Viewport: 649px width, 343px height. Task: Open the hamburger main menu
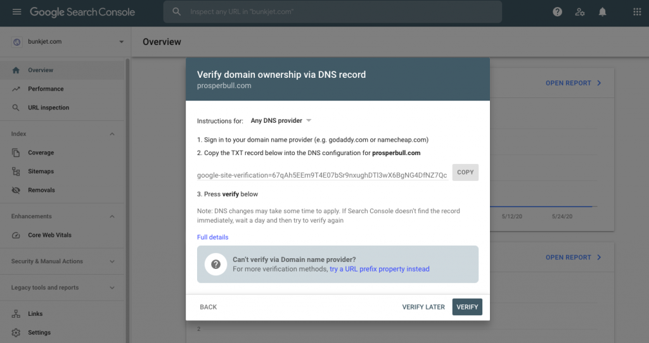tap(16, 12)
